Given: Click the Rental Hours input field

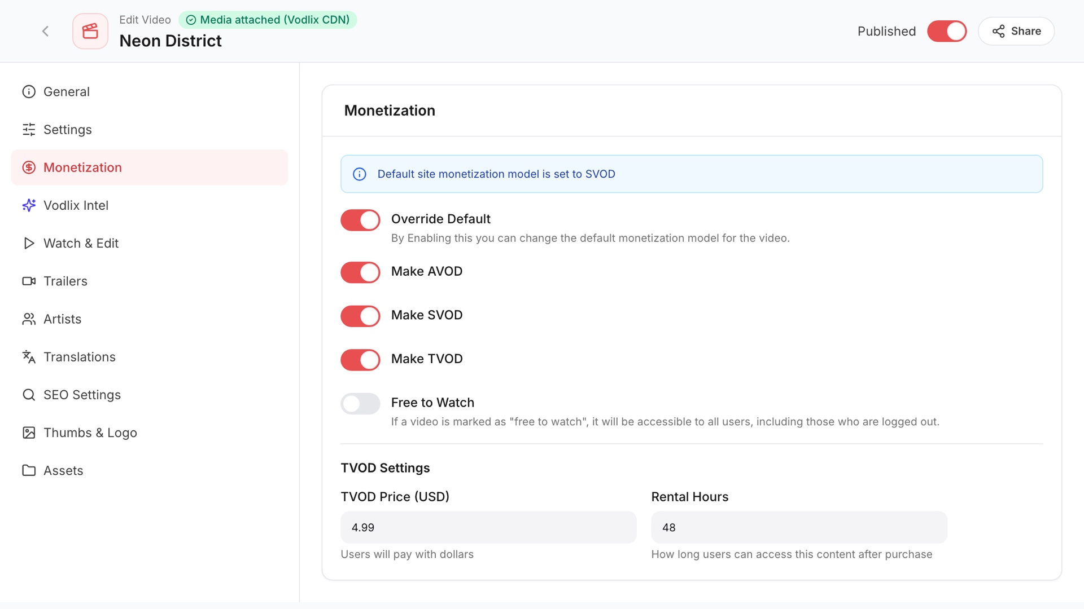Looking at the screenshot, I should 799,527.
